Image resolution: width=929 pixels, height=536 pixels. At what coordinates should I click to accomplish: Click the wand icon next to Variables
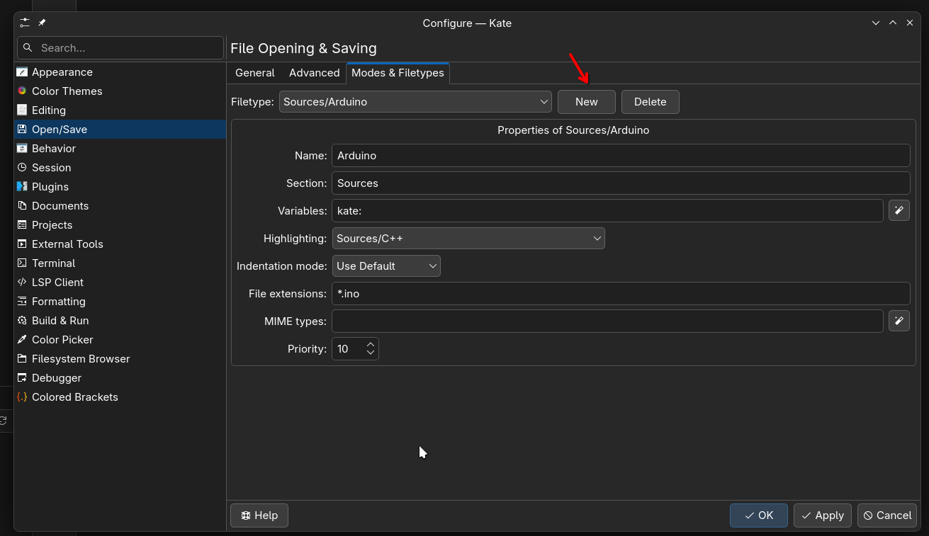coord(899,210)
